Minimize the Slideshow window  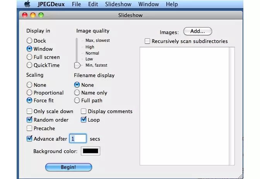pos(33,15)
